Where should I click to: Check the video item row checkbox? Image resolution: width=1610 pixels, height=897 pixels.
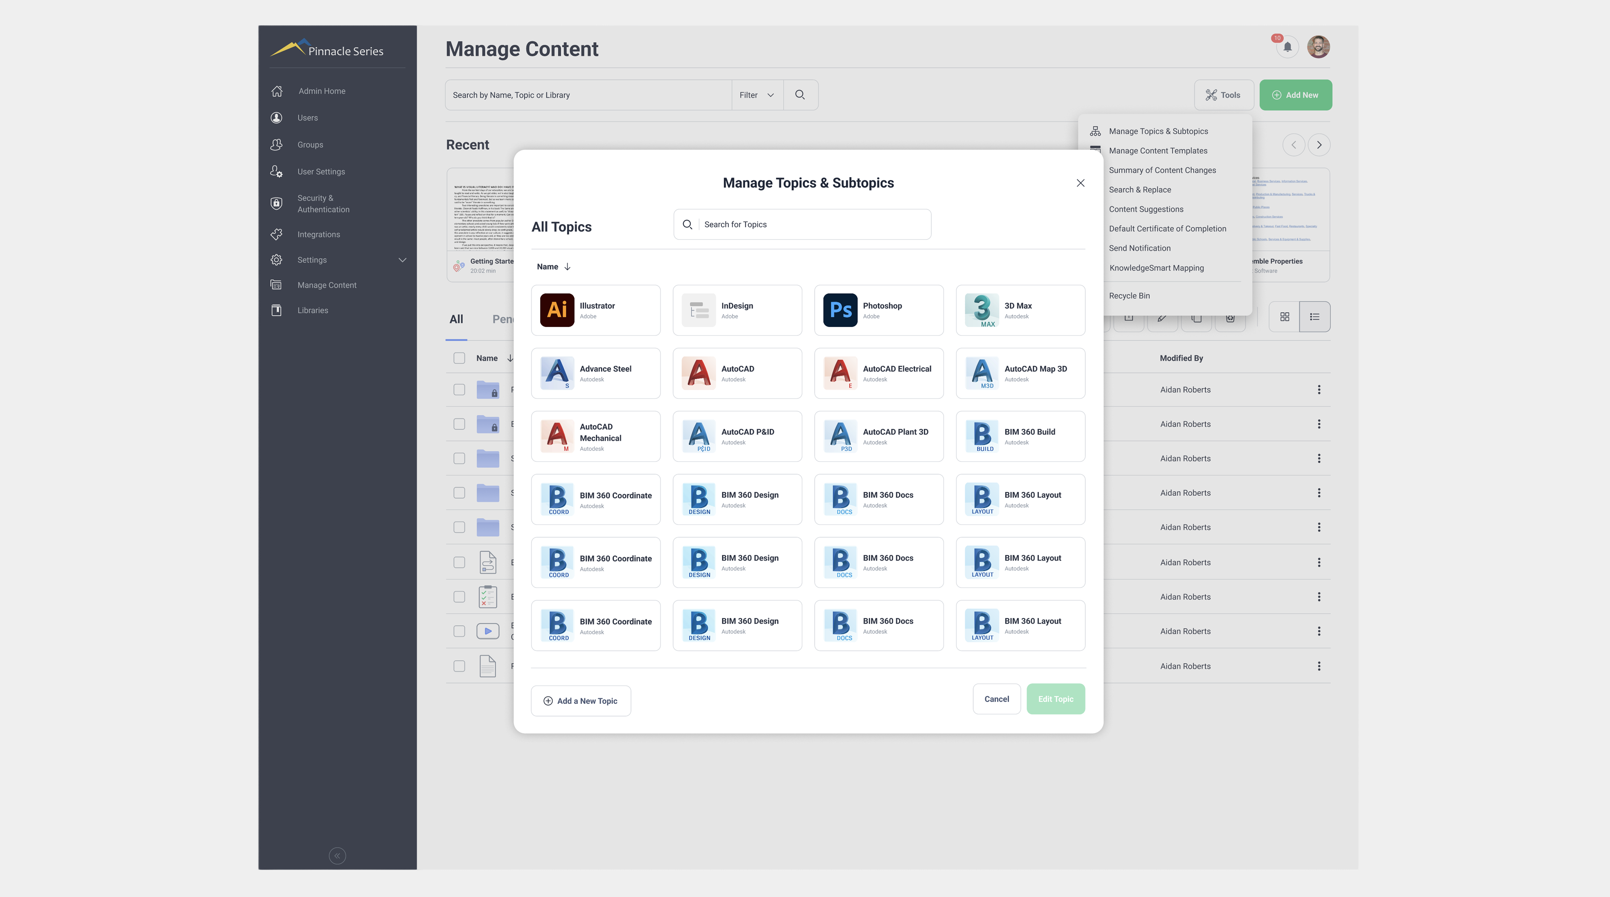click(x=459, y=631)
